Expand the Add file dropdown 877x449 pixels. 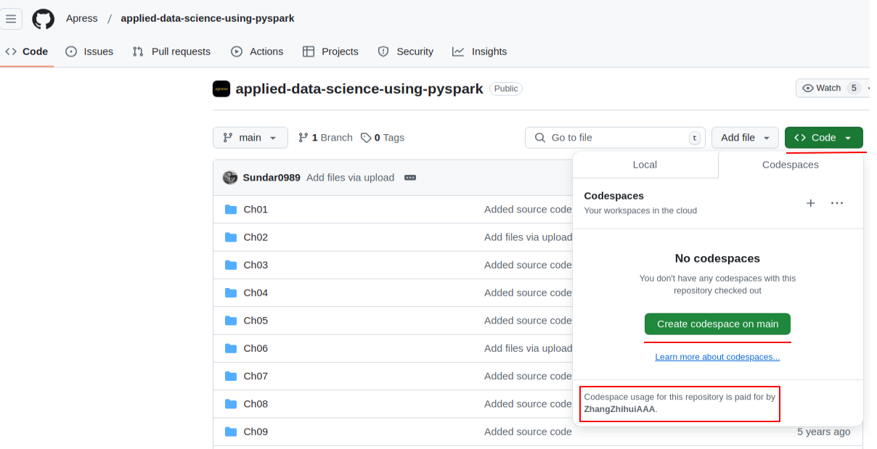(x=745, y=138)
